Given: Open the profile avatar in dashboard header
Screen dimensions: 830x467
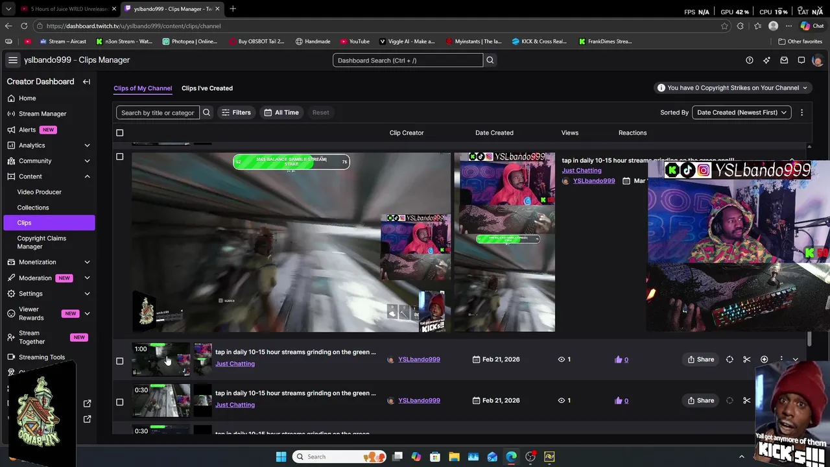Looking at the screenshot, I should tap(818, 60).
